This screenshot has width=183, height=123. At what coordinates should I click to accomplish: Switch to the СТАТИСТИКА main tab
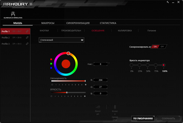(108, 23)
